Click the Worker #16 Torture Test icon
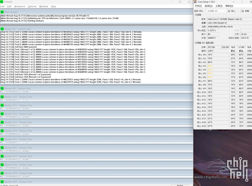252x186 pixels. click(2, 148)
